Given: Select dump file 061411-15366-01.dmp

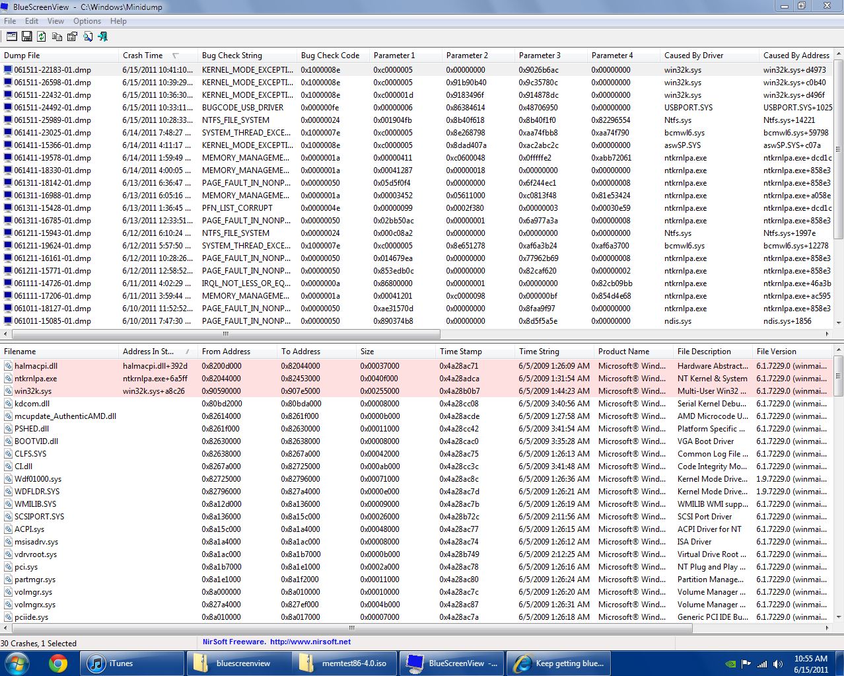Looking at the screenshot, I should (53, 145).
